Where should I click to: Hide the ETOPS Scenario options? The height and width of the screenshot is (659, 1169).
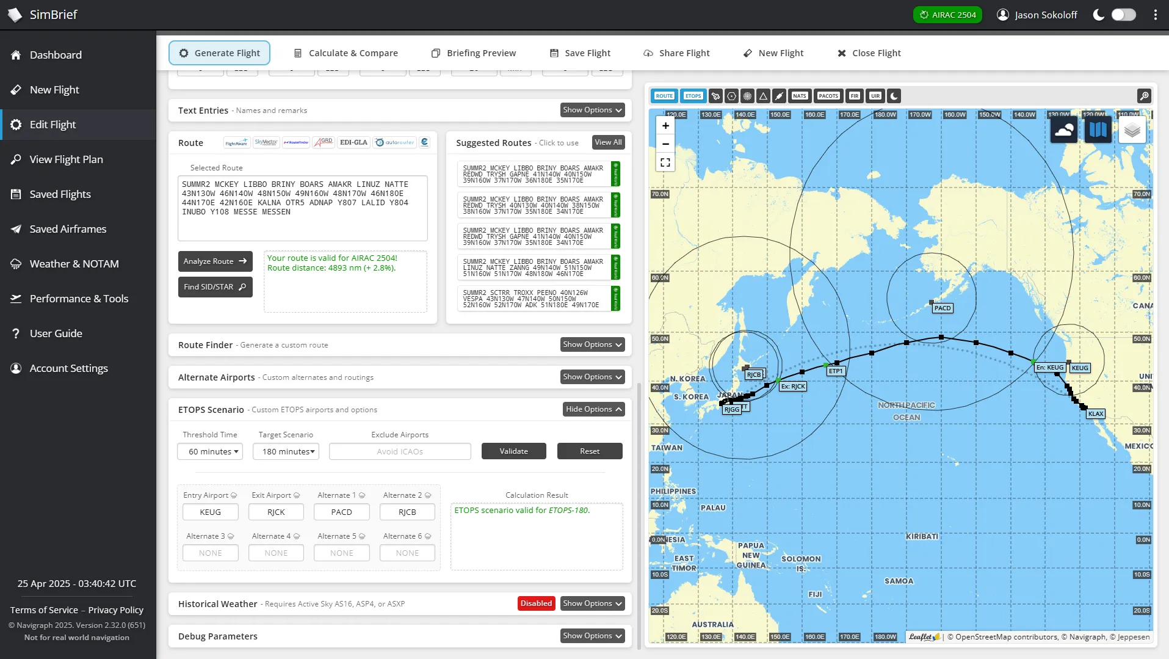[x=593, y=409]
